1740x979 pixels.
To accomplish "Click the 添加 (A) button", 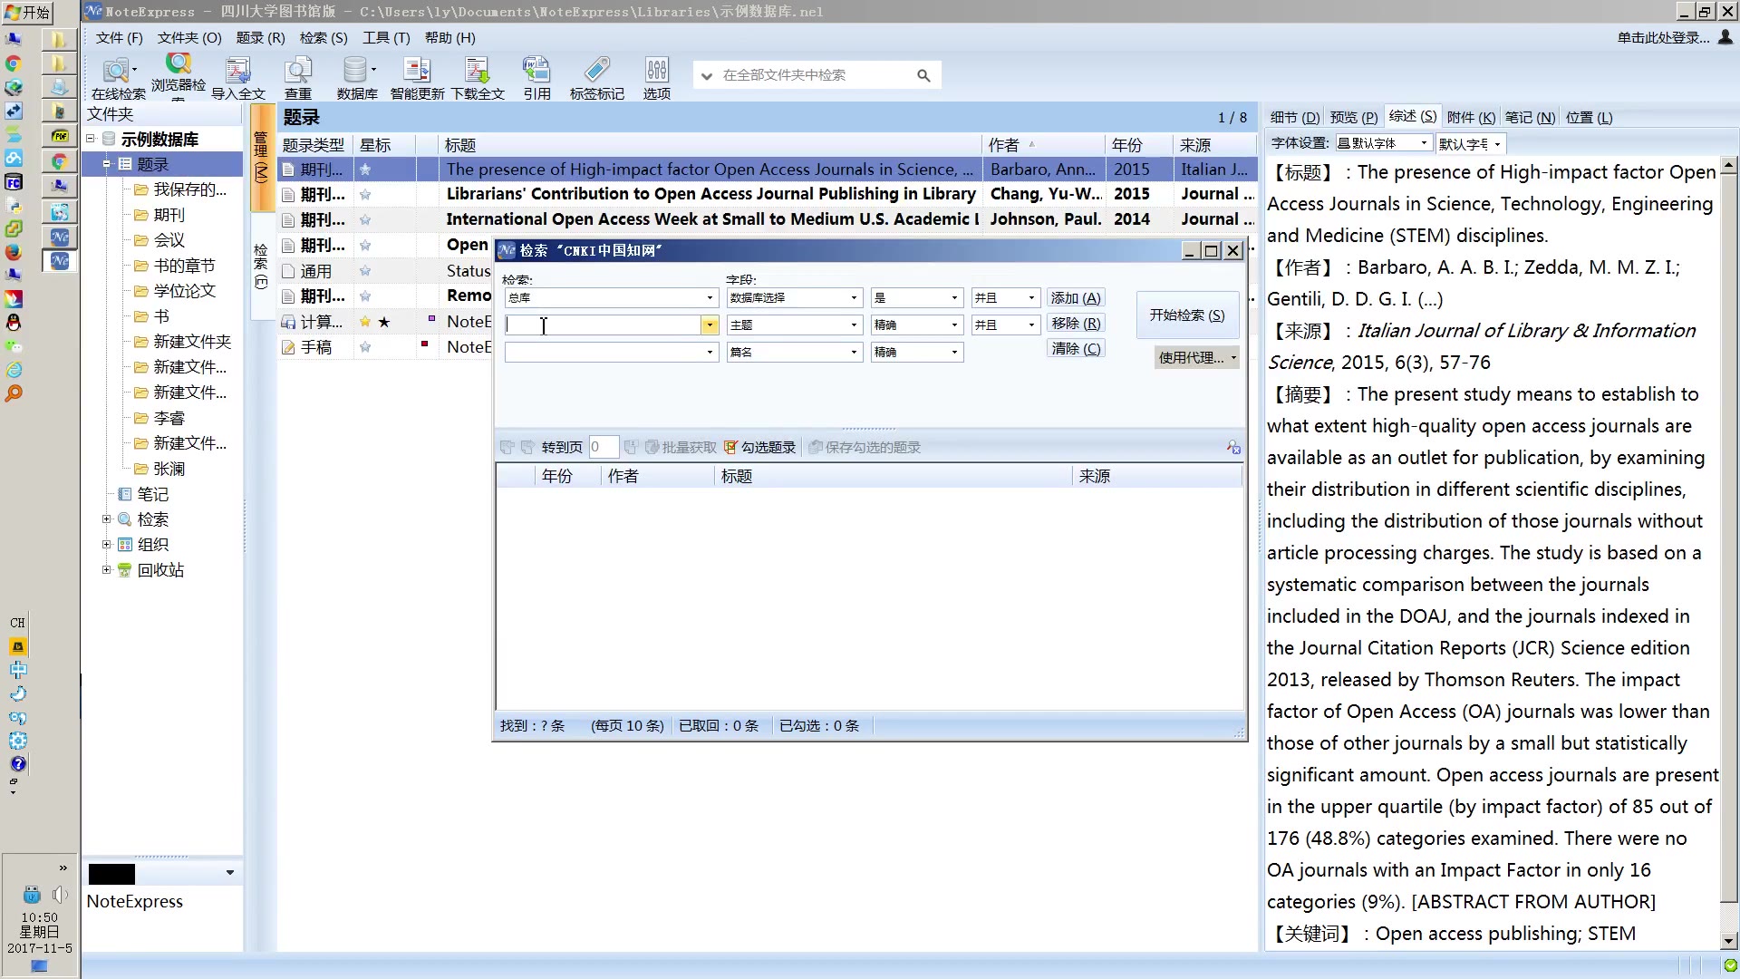I will [1076, 298].
